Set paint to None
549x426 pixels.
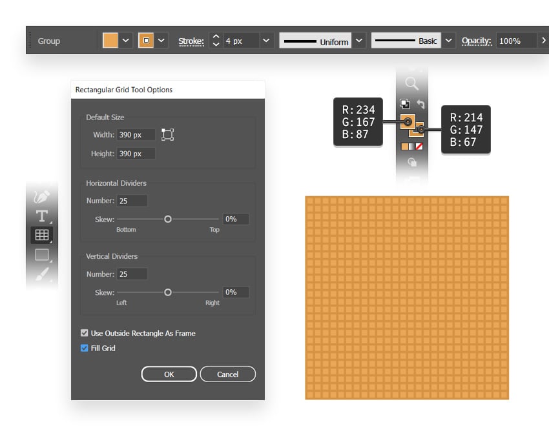[x=419, y=147]
